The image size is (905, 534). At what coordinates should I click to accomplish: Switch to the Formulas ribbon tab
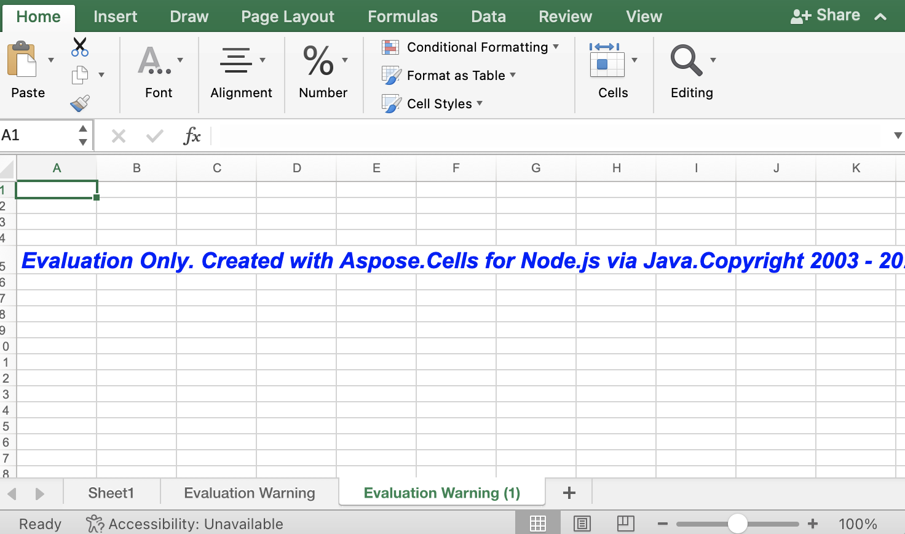point(403,17)
